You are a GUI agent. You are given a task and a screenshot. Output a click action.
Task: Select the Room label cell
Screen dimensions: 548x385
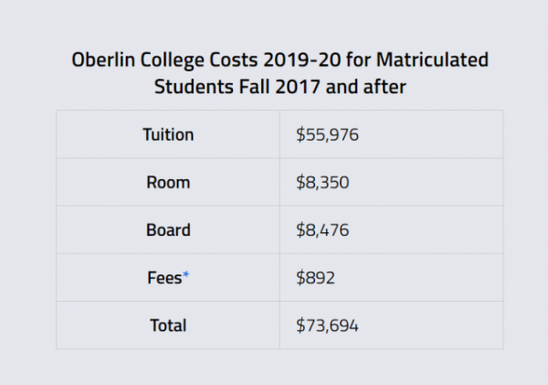(x=168, y=182)
